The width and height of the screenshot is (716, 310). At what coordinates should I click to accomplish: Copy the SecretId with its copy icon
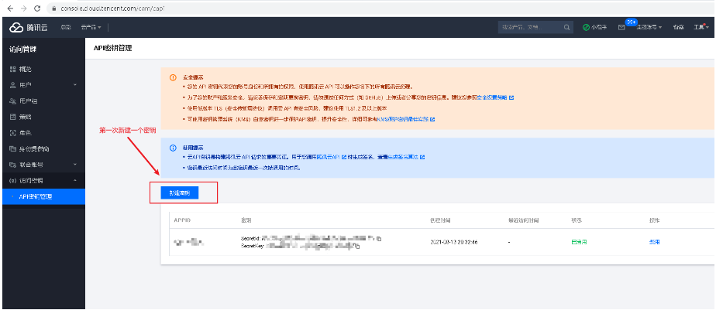click(379, 238)
